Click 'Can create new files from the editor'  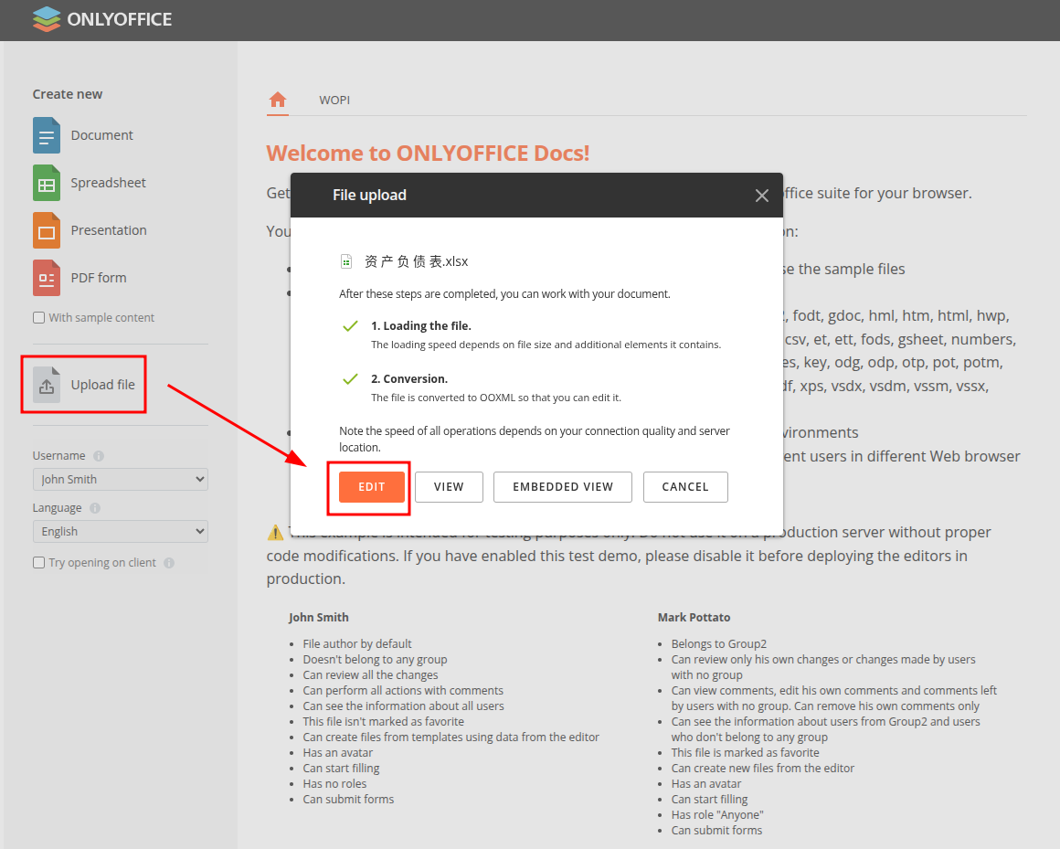pyautogui.click(x=762, y=769)
